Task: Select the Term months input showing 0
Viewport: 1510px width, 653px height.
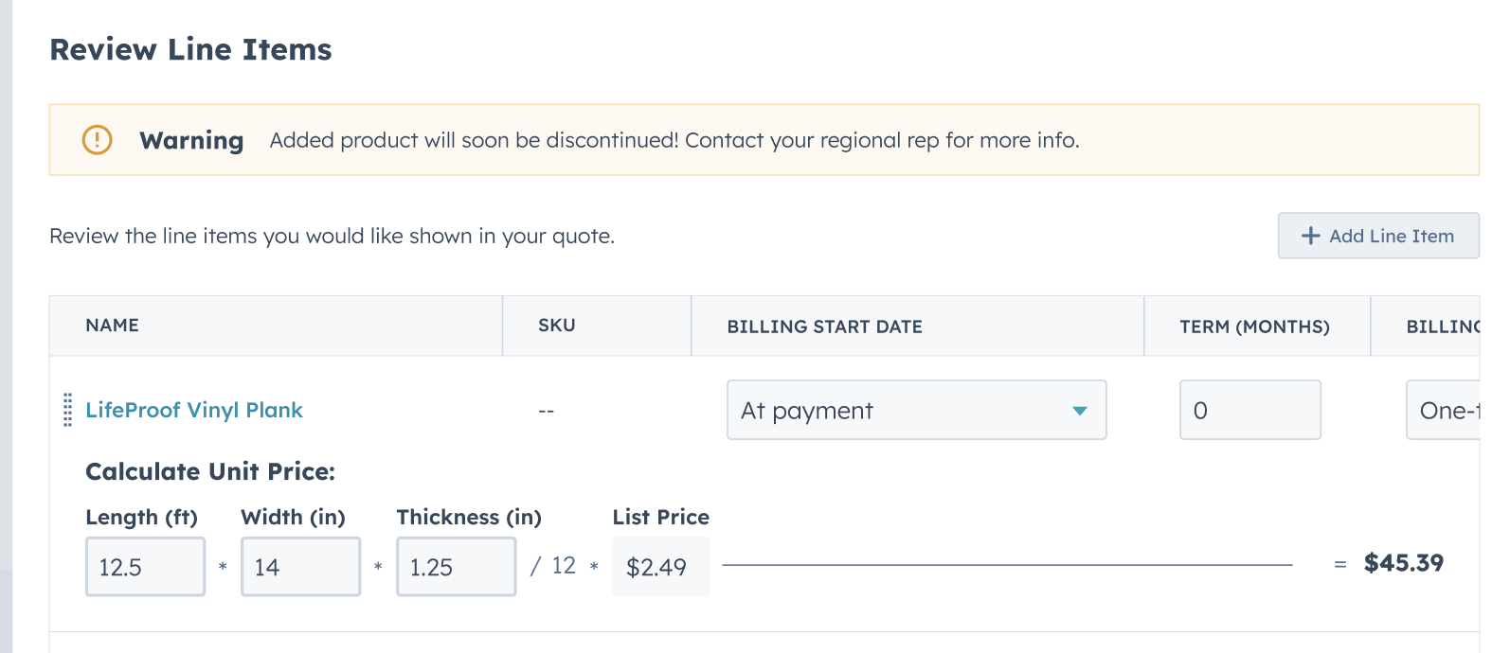Action: tap(1249, 410)
